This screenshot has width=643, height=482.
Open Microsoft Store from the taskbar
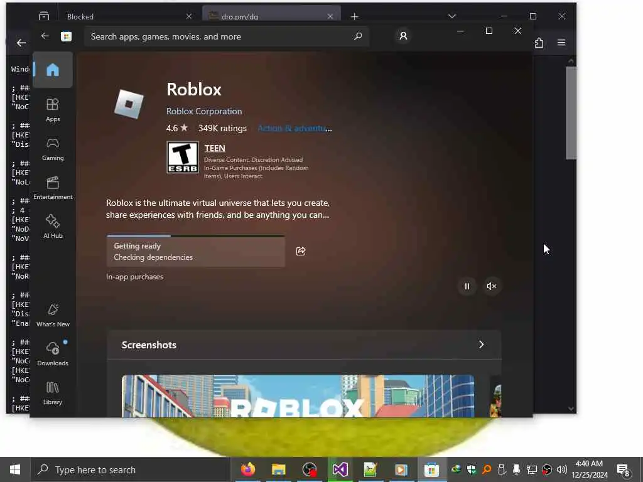click(x=431, y=469)
